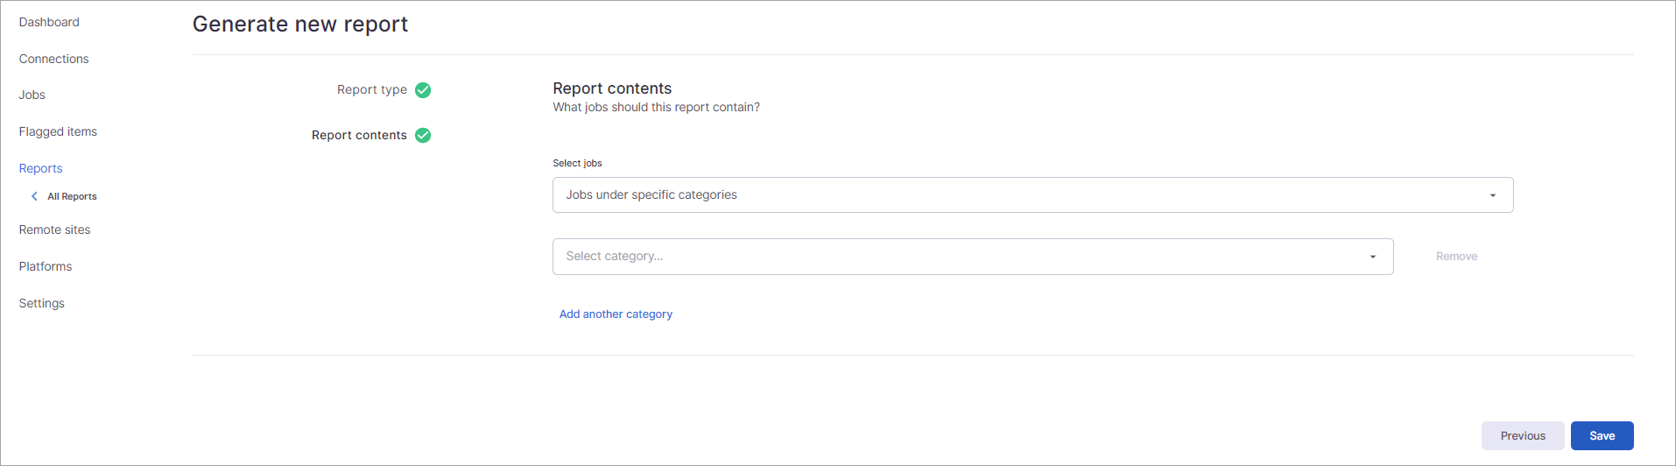Open the Platforms page
The width and height of the screenshot is (1676, 466).
coord(46,266)
